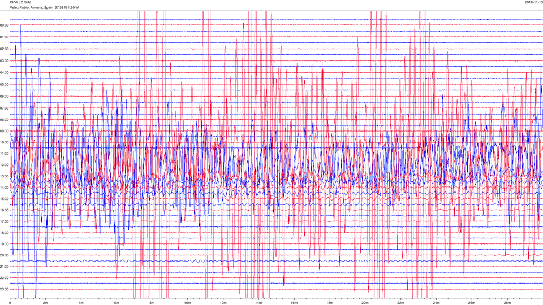Screen dimensions: 543x305
Task: Select the 00:30 time label
Action: [4, 25]
